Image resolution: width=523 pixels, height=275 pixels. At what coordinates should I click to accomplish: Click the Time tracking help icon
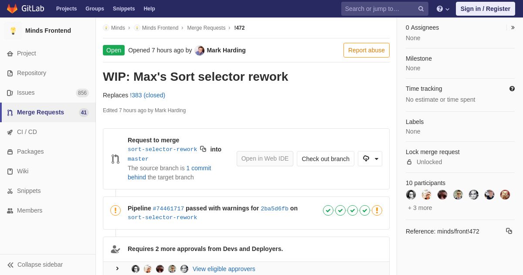(512, 89)
